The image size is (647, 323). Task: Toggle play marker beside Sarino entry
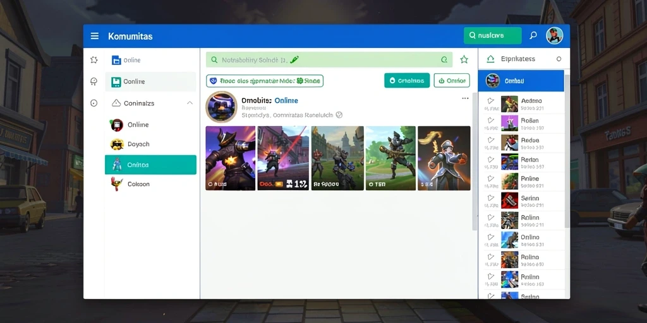click(490, 198)
